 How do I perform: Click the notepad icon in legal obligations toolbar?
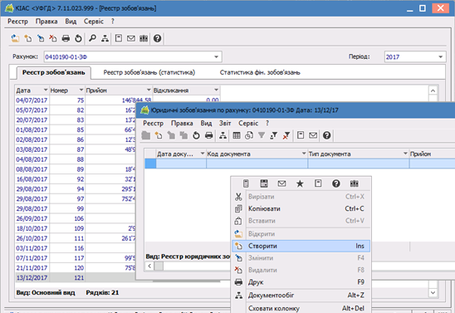(301, 135)
